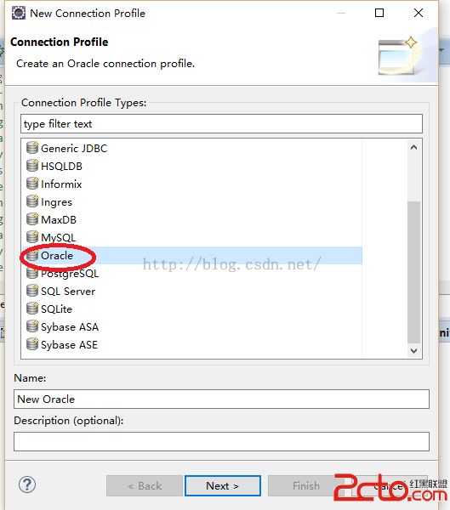The height and width of the screenshot is (510, 450).
Task: Click the Eclipse icon in title bar
Action: pos(19,13)
